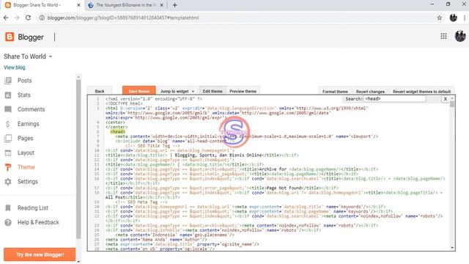This screenshot has height=264, width=469.
Task: Open Theme in the sidebar
Action: (26, 167)
